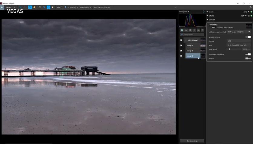
Task: Open the PROJECT menu
Action: click(x=10, y=8)
